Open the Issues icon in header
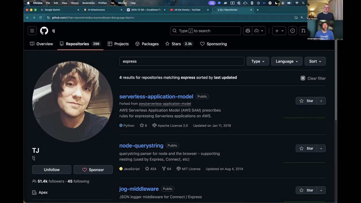 pos(292,31)
